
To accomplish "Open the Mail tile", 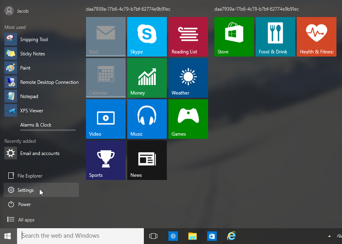I will (x=106, y=37).
